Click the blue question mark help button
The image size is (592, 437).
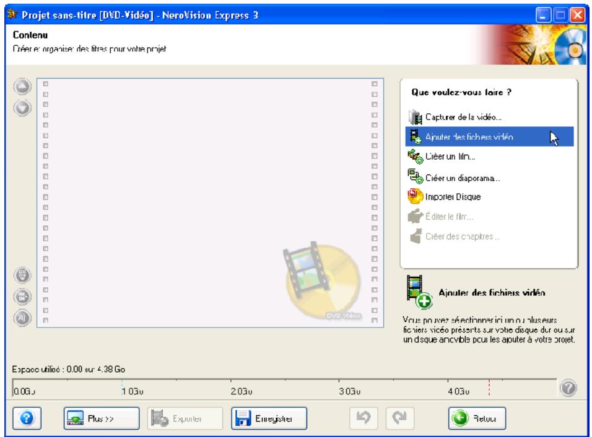tap(27, 418)
